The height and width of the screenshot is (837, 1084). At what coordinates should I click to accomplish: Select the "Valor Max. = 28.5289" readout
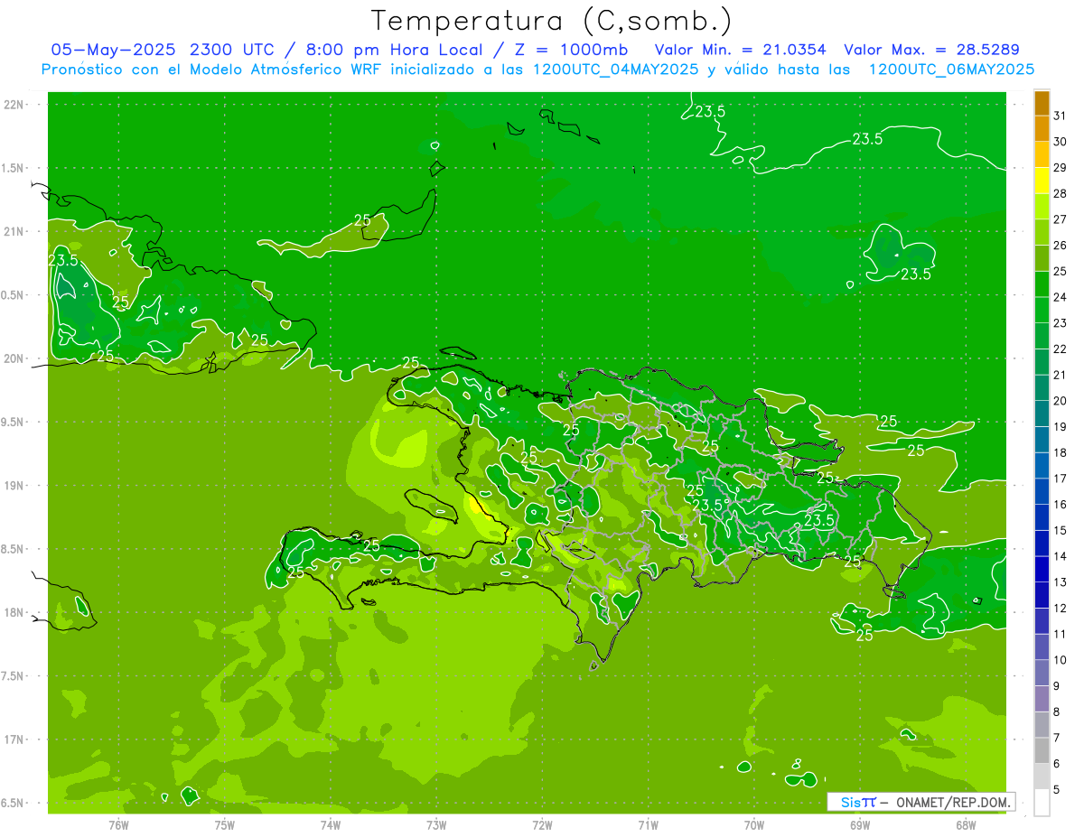[931, 50]
